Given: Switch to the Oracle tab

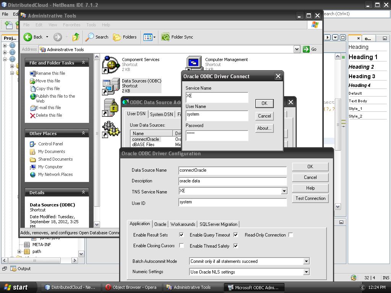Looking at the screenshot, I should coord(160,224).
